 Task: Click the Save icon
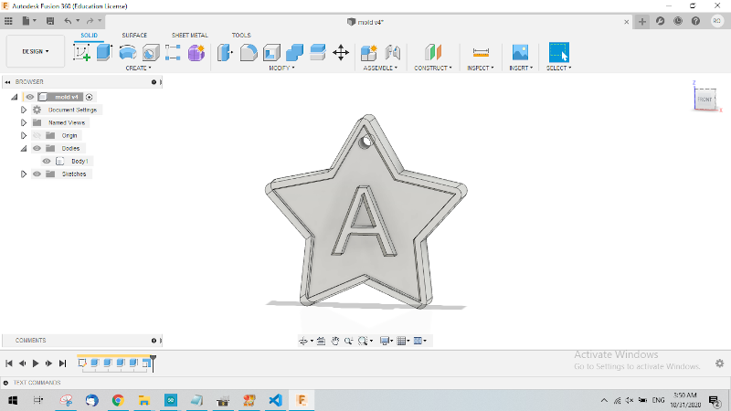[x=50, y=21]
